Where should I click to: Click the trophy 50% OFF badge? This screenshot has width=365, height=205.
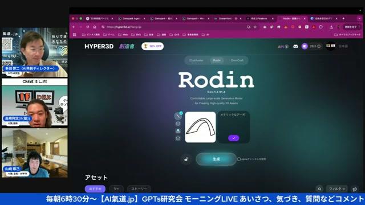tap(152, 46)
